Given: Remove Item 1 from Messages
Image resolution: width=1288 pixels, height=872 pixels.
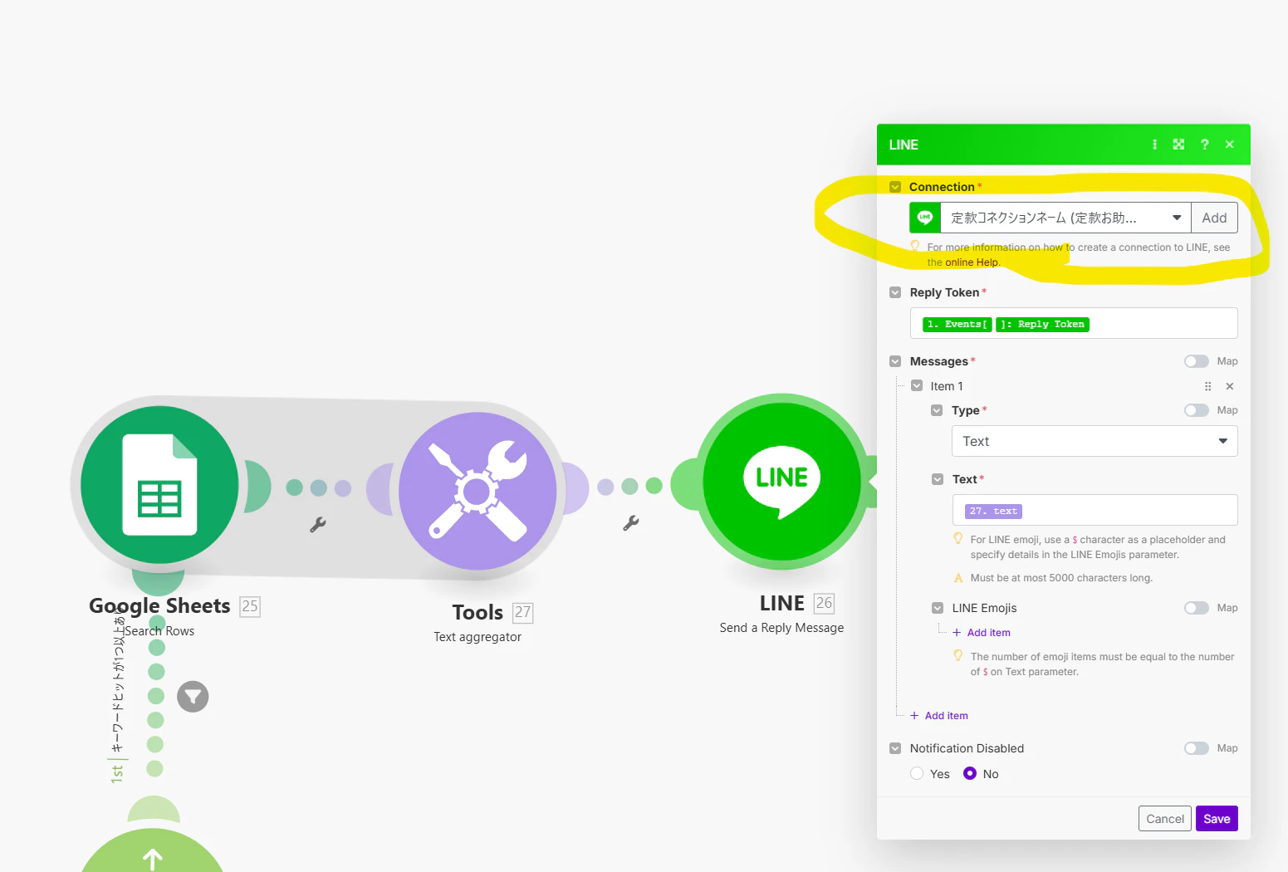Looking at the screenshot, I should coord(1230,386).
